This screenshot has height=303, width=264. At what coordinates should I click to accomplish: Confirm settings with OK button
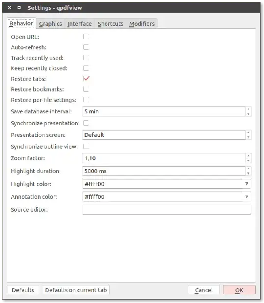[239, 290]
